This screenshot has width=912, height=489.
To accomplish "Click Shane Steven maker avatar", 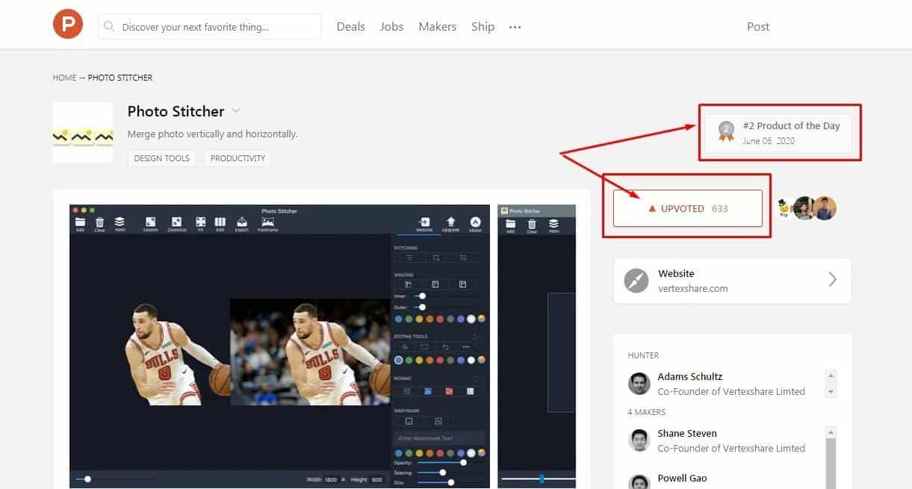I will [639, 440].
